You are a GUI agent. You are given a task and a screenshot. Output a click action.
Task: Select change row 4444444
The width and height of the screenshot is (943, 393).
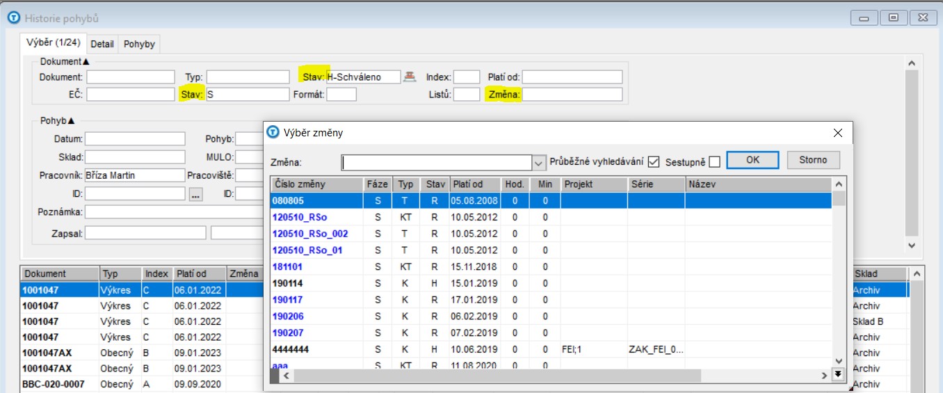pyautogui.click(x=551, y=350)
